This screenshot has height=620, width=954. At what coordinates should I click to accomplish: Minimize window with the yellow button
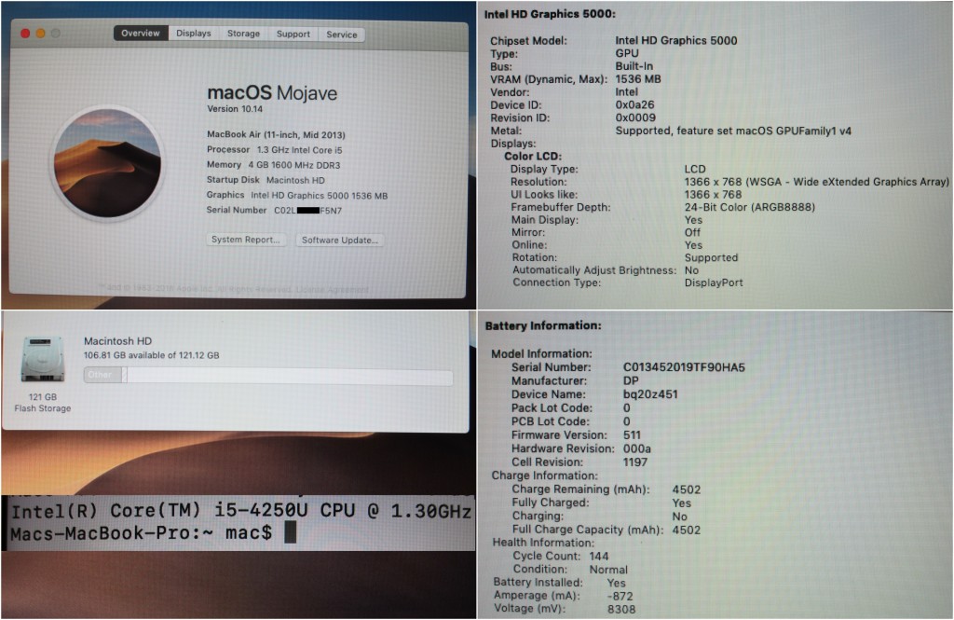pos(40,34)
